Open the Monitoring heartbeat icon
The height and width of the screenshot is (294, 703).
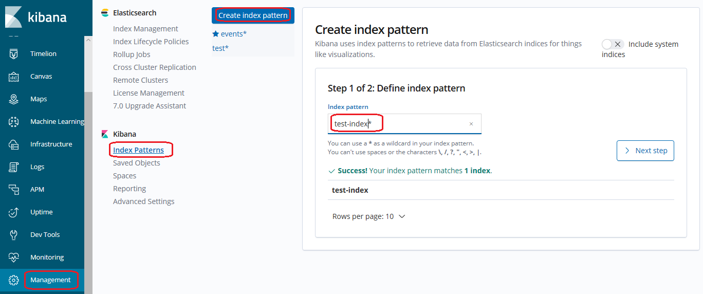point(14,257)
